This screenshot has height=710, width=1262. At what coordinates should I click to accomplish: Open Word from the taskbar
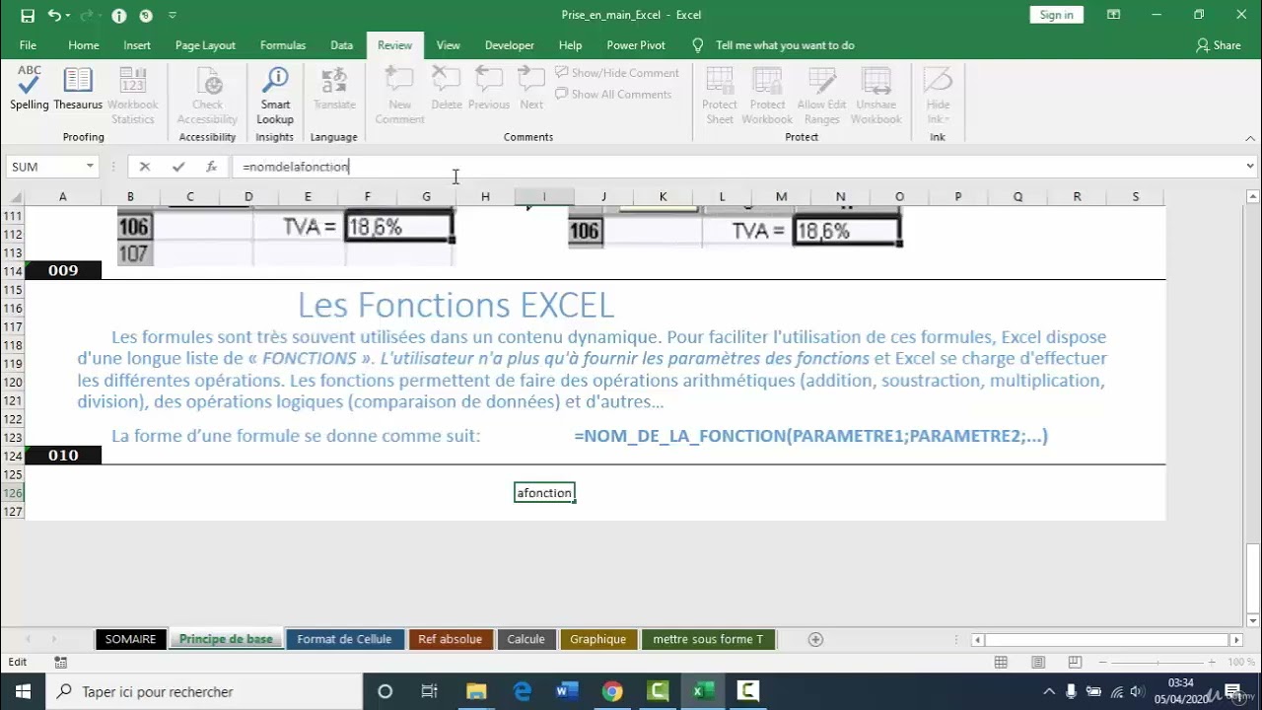(x=568, y=691)
